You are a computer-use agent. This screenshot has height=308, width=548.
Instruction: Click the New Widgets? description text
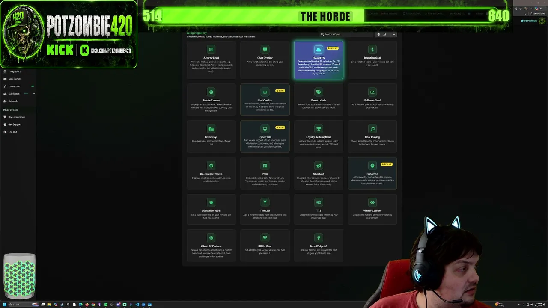pos(319,252)
